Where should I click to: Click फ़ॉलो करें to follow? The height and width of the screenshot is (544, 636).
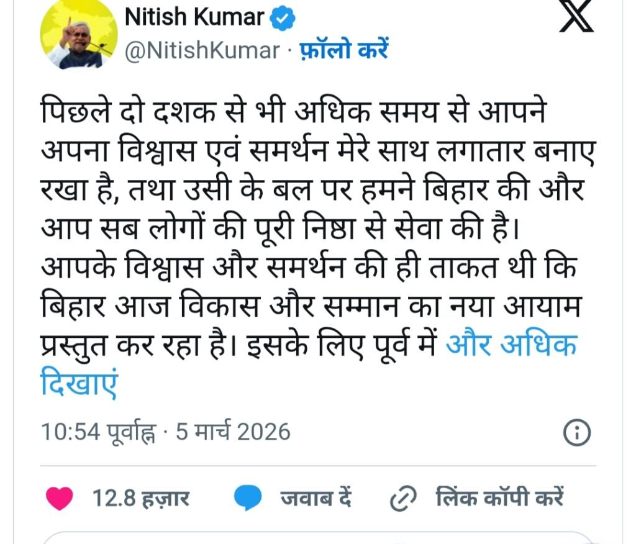[x=344, y=50]
